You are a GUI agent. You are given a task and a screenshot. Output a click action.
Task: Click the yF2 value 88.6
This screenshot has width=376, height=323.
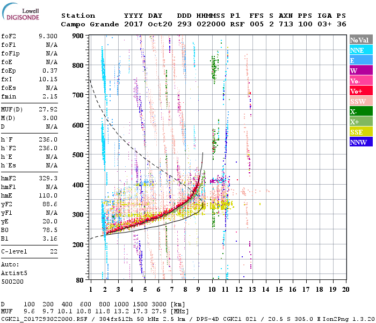click(50, 204)
